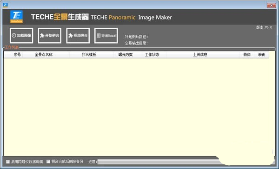
Task: Sort by 序号 column header
Action: pyautogui.click(x=17, y=55)
